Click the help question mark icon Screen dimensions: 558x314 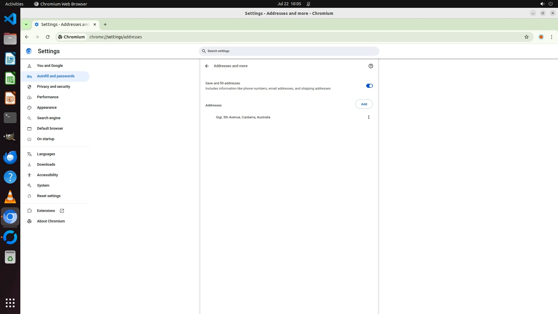coord(371,66)
